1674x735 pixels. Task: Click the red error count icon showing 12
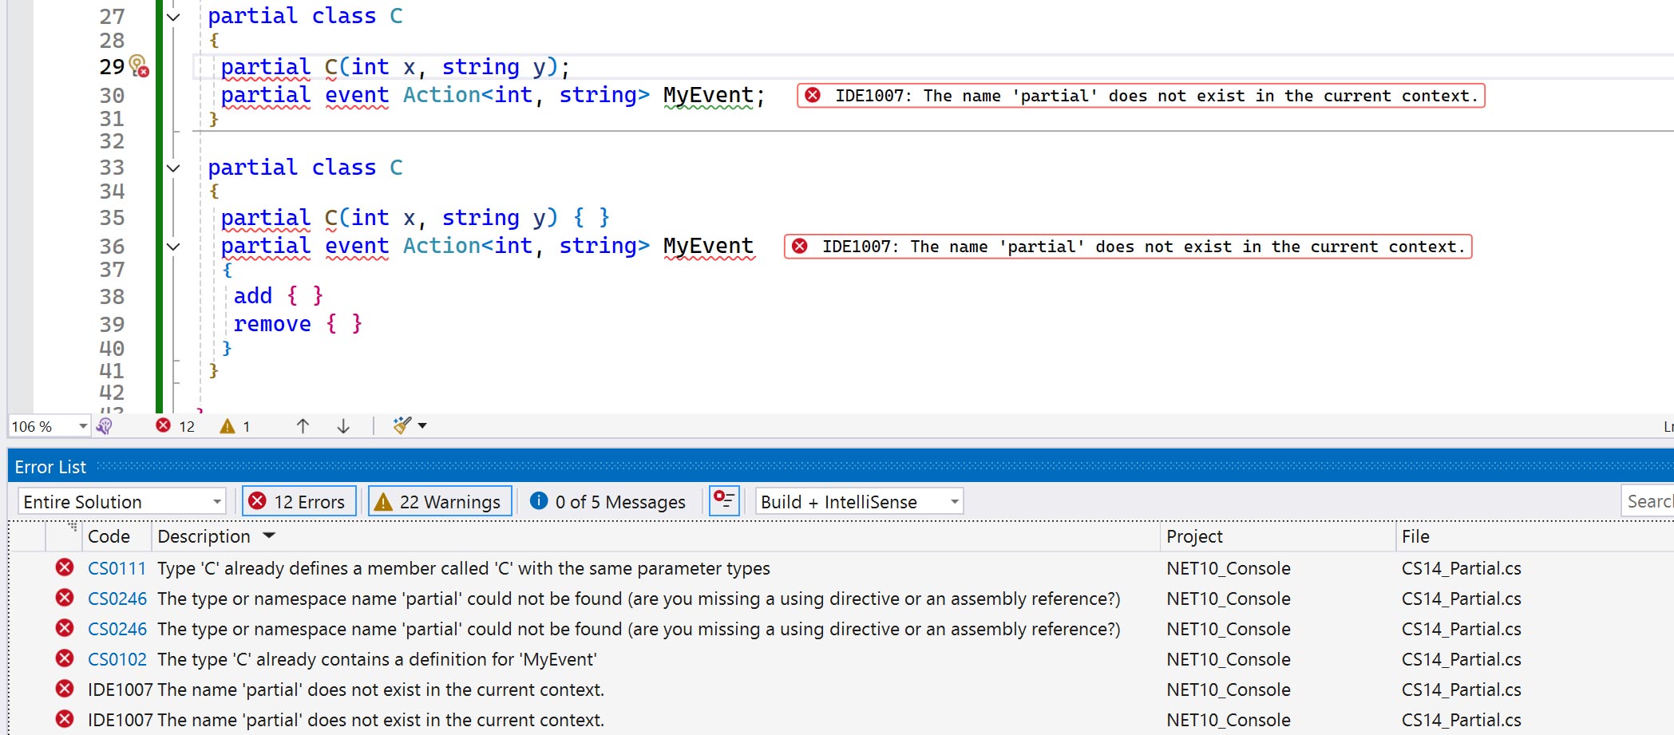(x=164, y=426)
